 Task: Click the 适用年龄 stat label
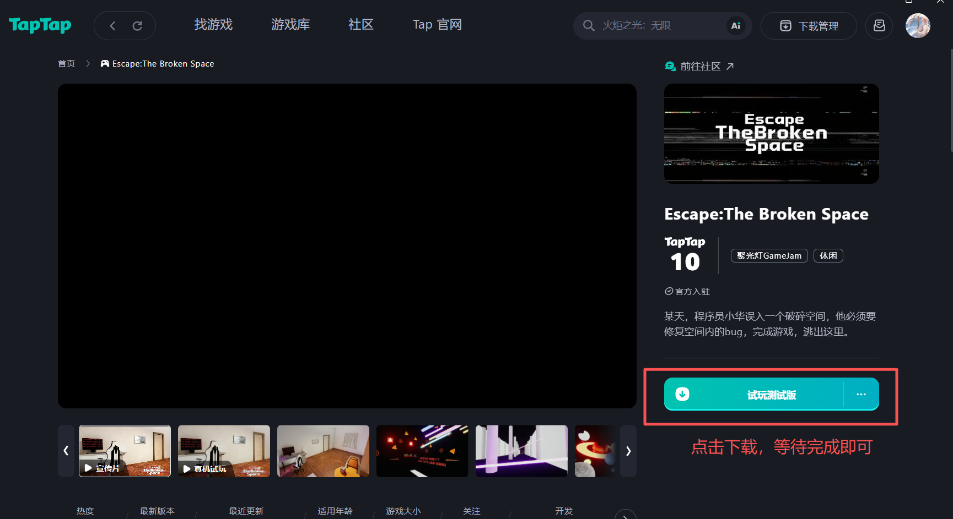click(335, 511)
